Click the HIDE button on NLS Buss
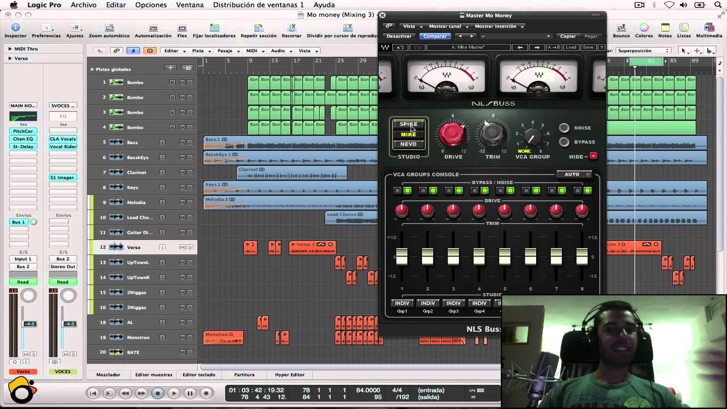Screen dimensions: 727x409 pyautogui.click(x=593, y=156)
